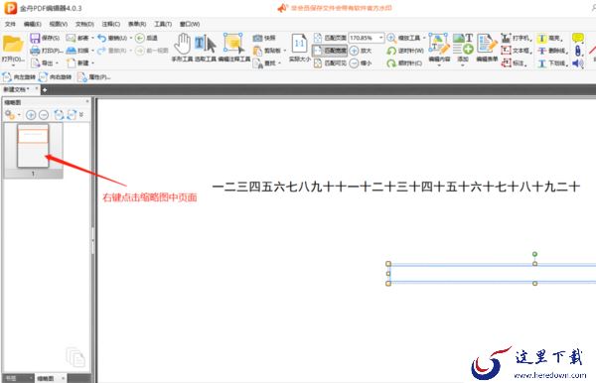Expand the 缩放工具 zoom tool dropdown arrow

point(424,38)
